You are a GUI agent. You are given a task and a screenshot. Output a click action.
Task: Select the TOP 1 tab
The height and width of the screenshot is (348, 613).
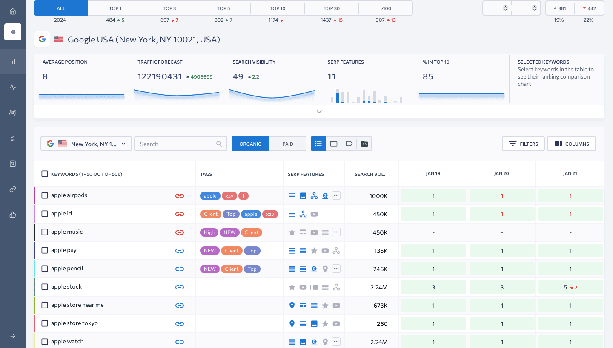tap(115, 8)
